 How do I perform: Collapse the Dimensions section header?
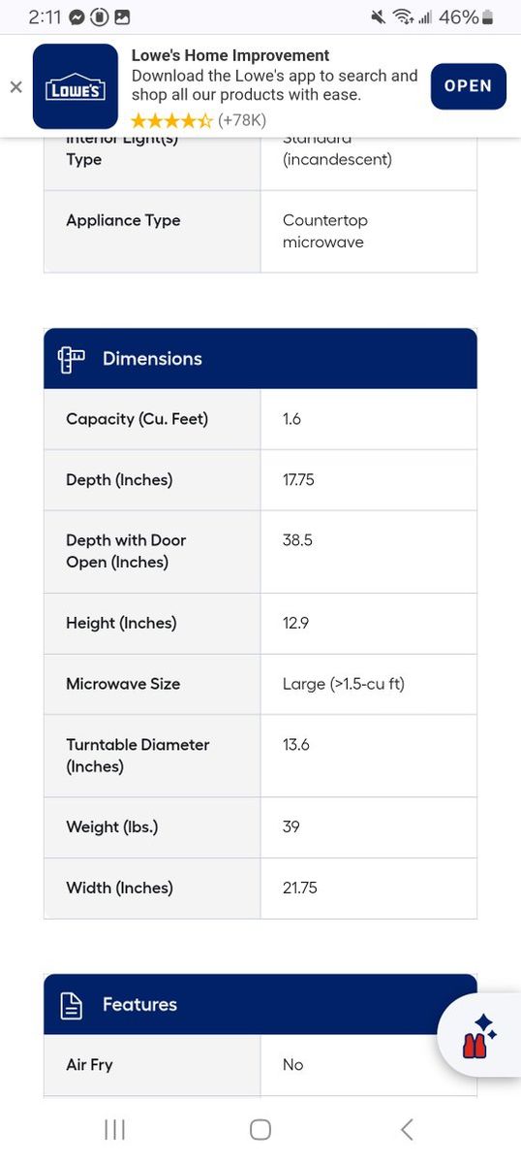(x=260, y=359)
